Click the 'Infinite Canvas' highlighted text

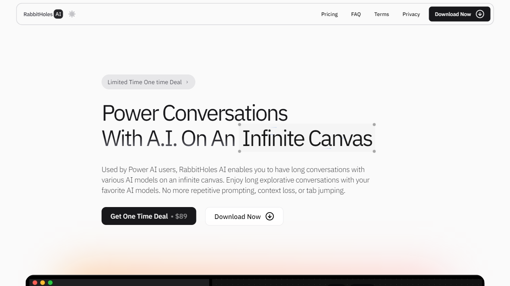(307, 138)
